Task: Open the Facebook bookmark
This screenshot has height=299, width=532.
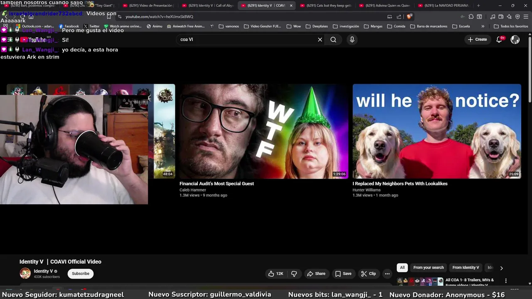Action: (x=69, y=26)
